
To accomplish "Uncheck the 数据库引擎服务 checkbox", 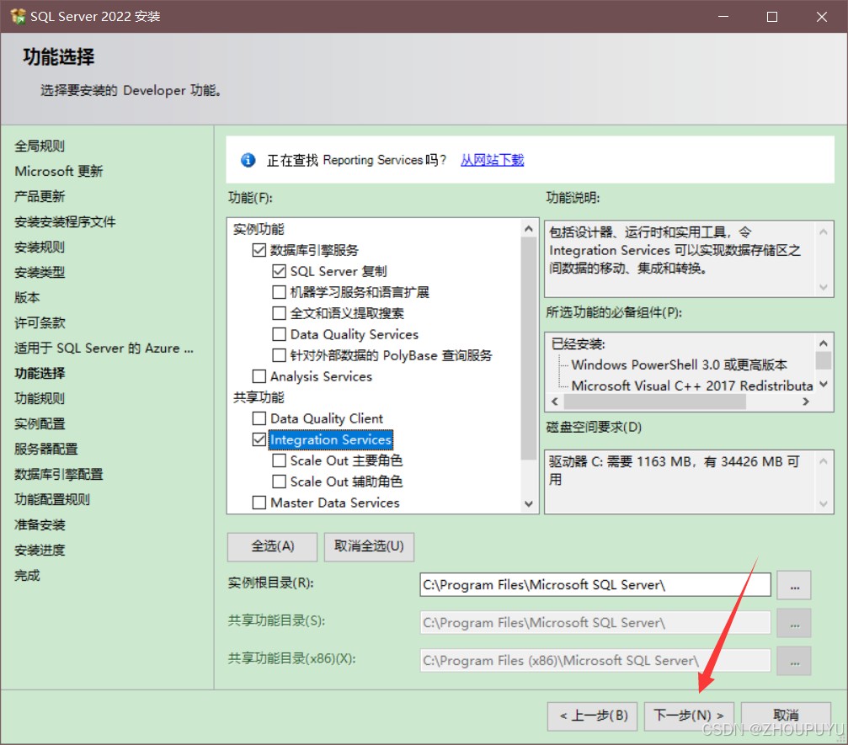I will point(259,250).
